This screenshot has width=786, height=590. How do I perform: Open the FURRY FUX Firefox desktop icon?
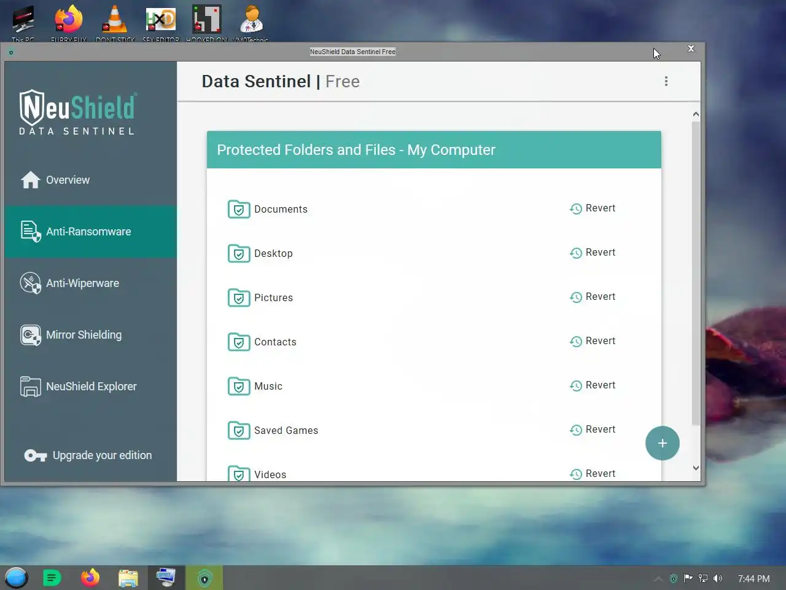69,23
